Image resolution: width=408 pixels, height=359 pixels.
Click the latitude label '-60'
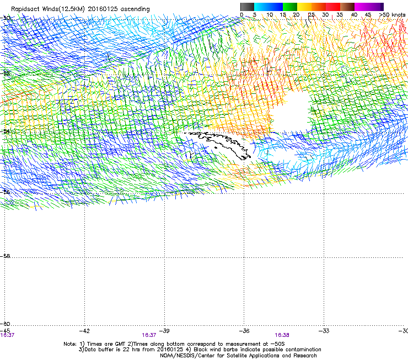5,324
